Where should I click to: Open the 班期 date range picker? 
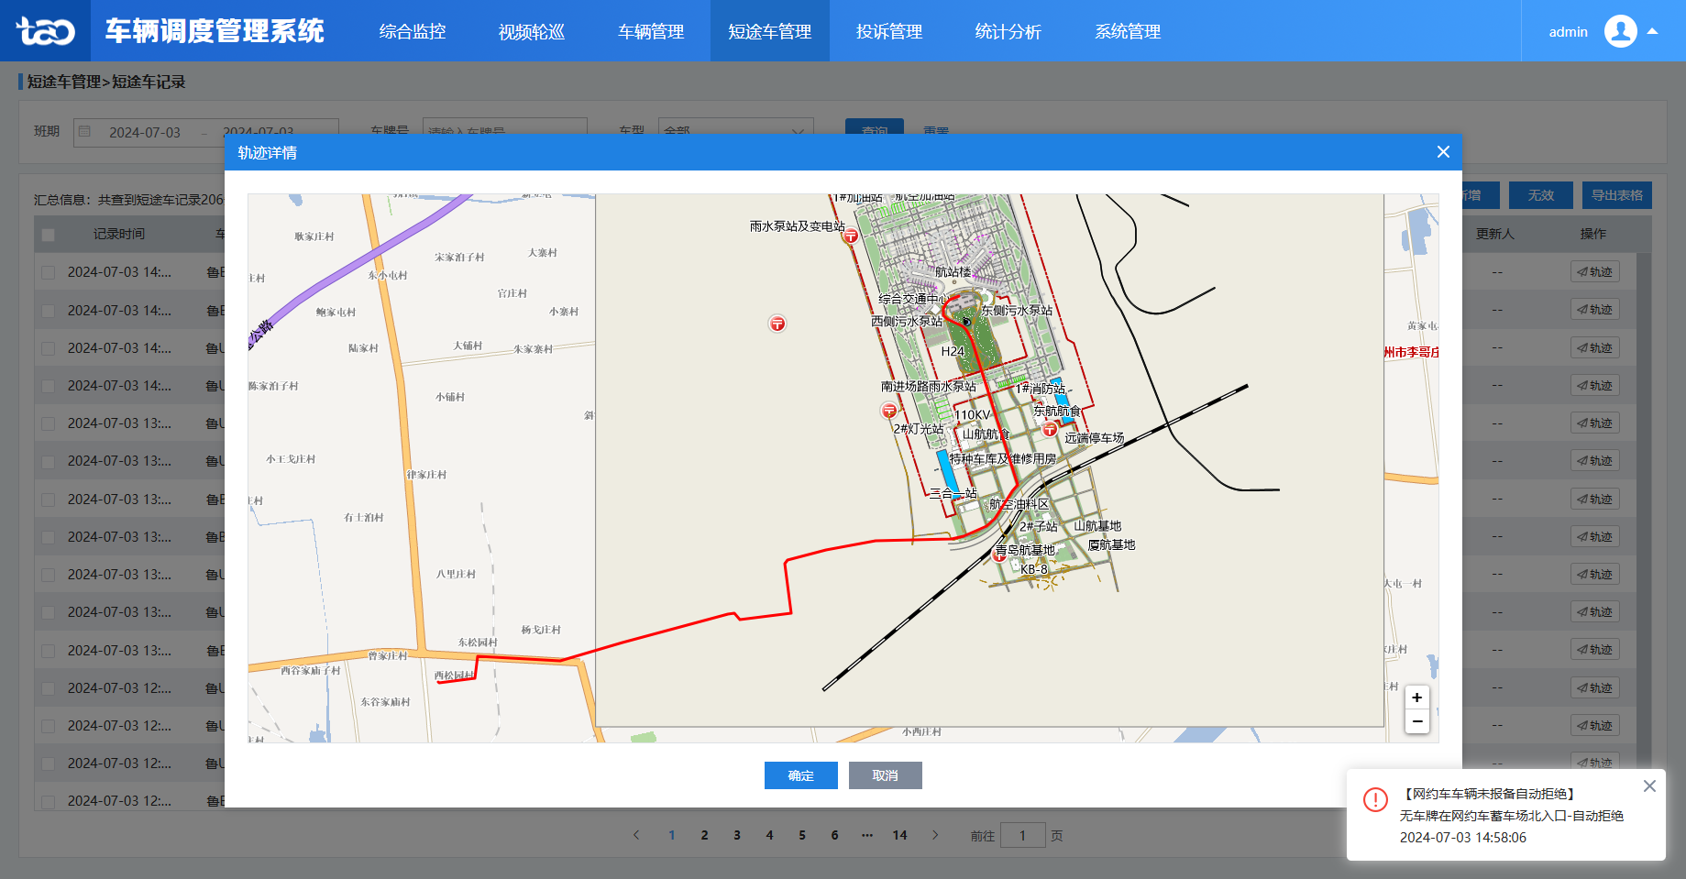(206, 132)
